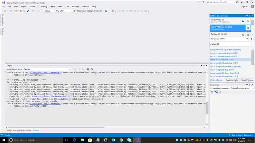Open Output panel window options dropdown

click(x=201, y=65)
